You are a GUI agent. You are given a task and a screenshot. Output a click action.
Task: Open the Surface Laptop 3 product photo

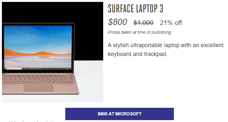pyautogui.click(x=53, y=52)
